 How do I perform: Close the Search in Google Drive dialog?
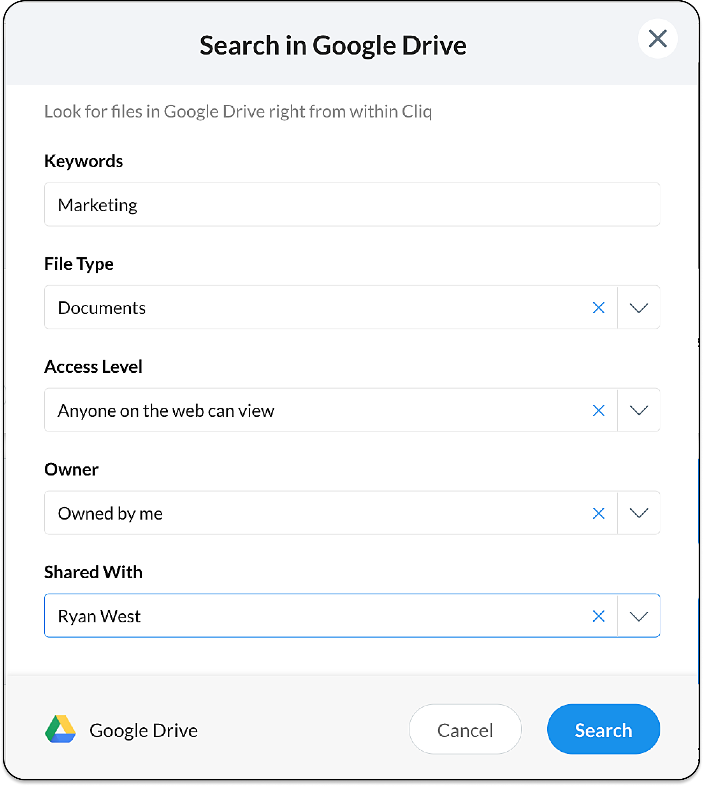(658, 39)
